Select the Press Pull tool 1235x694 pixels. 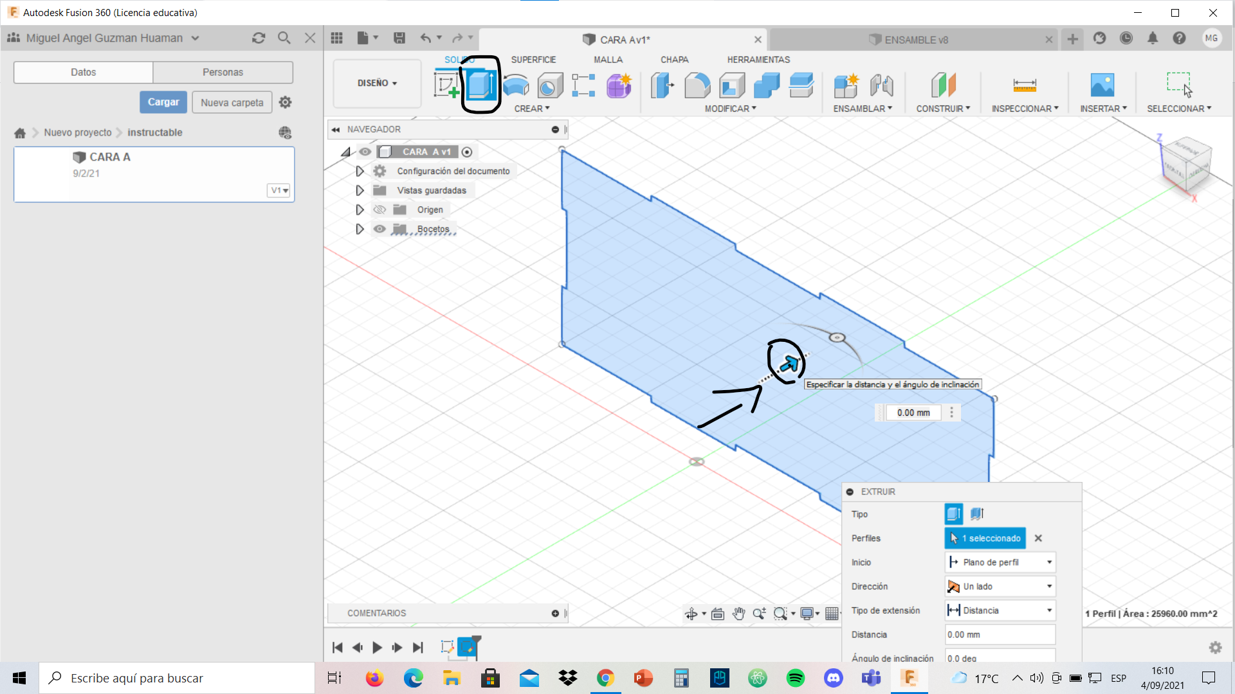(x=663, y=85)
